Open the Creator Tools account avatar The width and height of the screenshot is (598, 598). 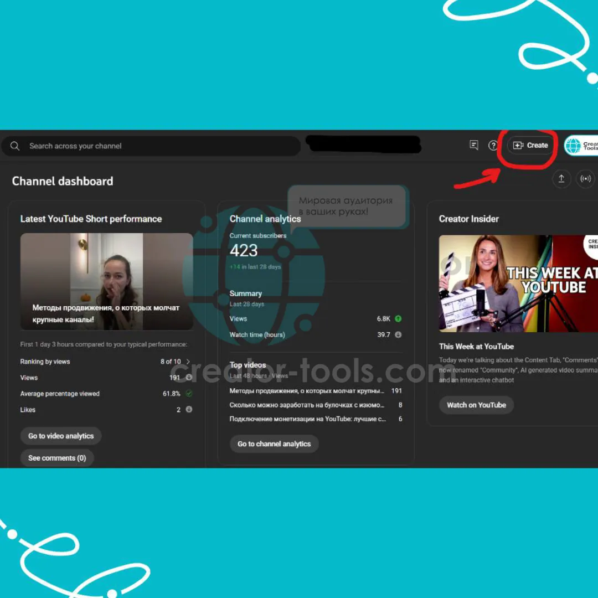(x=581, y=145)
